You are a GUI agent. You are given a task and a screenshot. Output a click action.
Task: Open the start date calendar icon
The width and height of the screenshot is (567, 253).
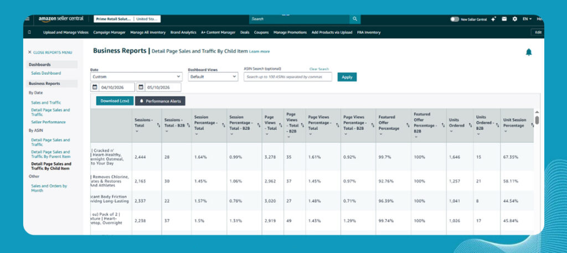95,87
